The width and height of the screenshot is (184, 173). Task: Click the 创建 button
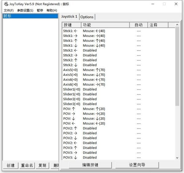(x=10, y=166)
